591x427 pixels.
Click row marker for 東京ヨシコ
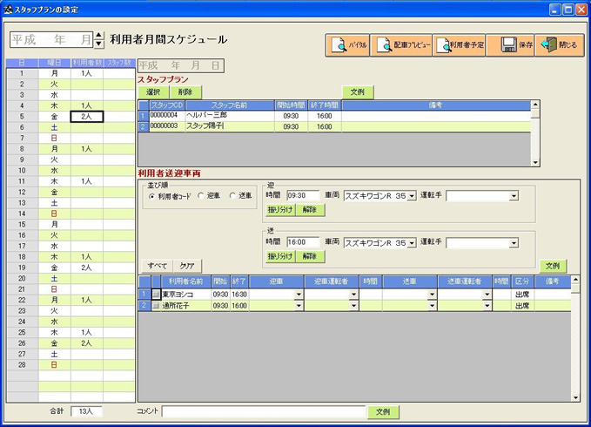[145, 295]
